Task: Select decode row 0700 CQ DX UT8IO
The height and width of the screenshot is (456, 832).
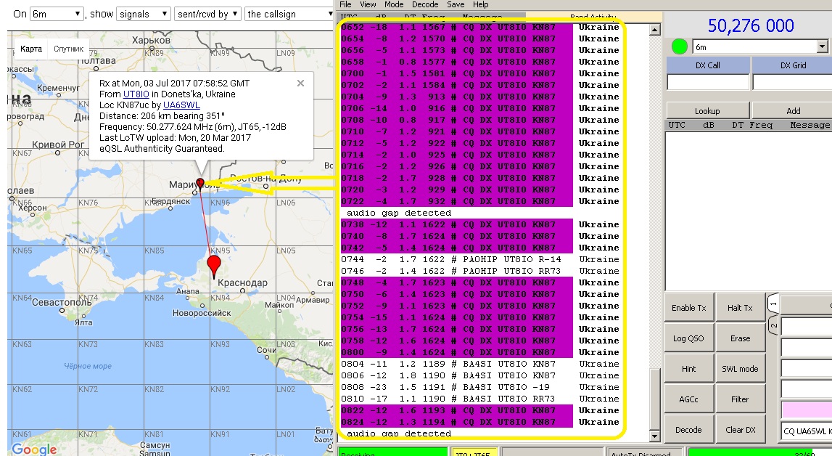Action: (x=480, y=74)
